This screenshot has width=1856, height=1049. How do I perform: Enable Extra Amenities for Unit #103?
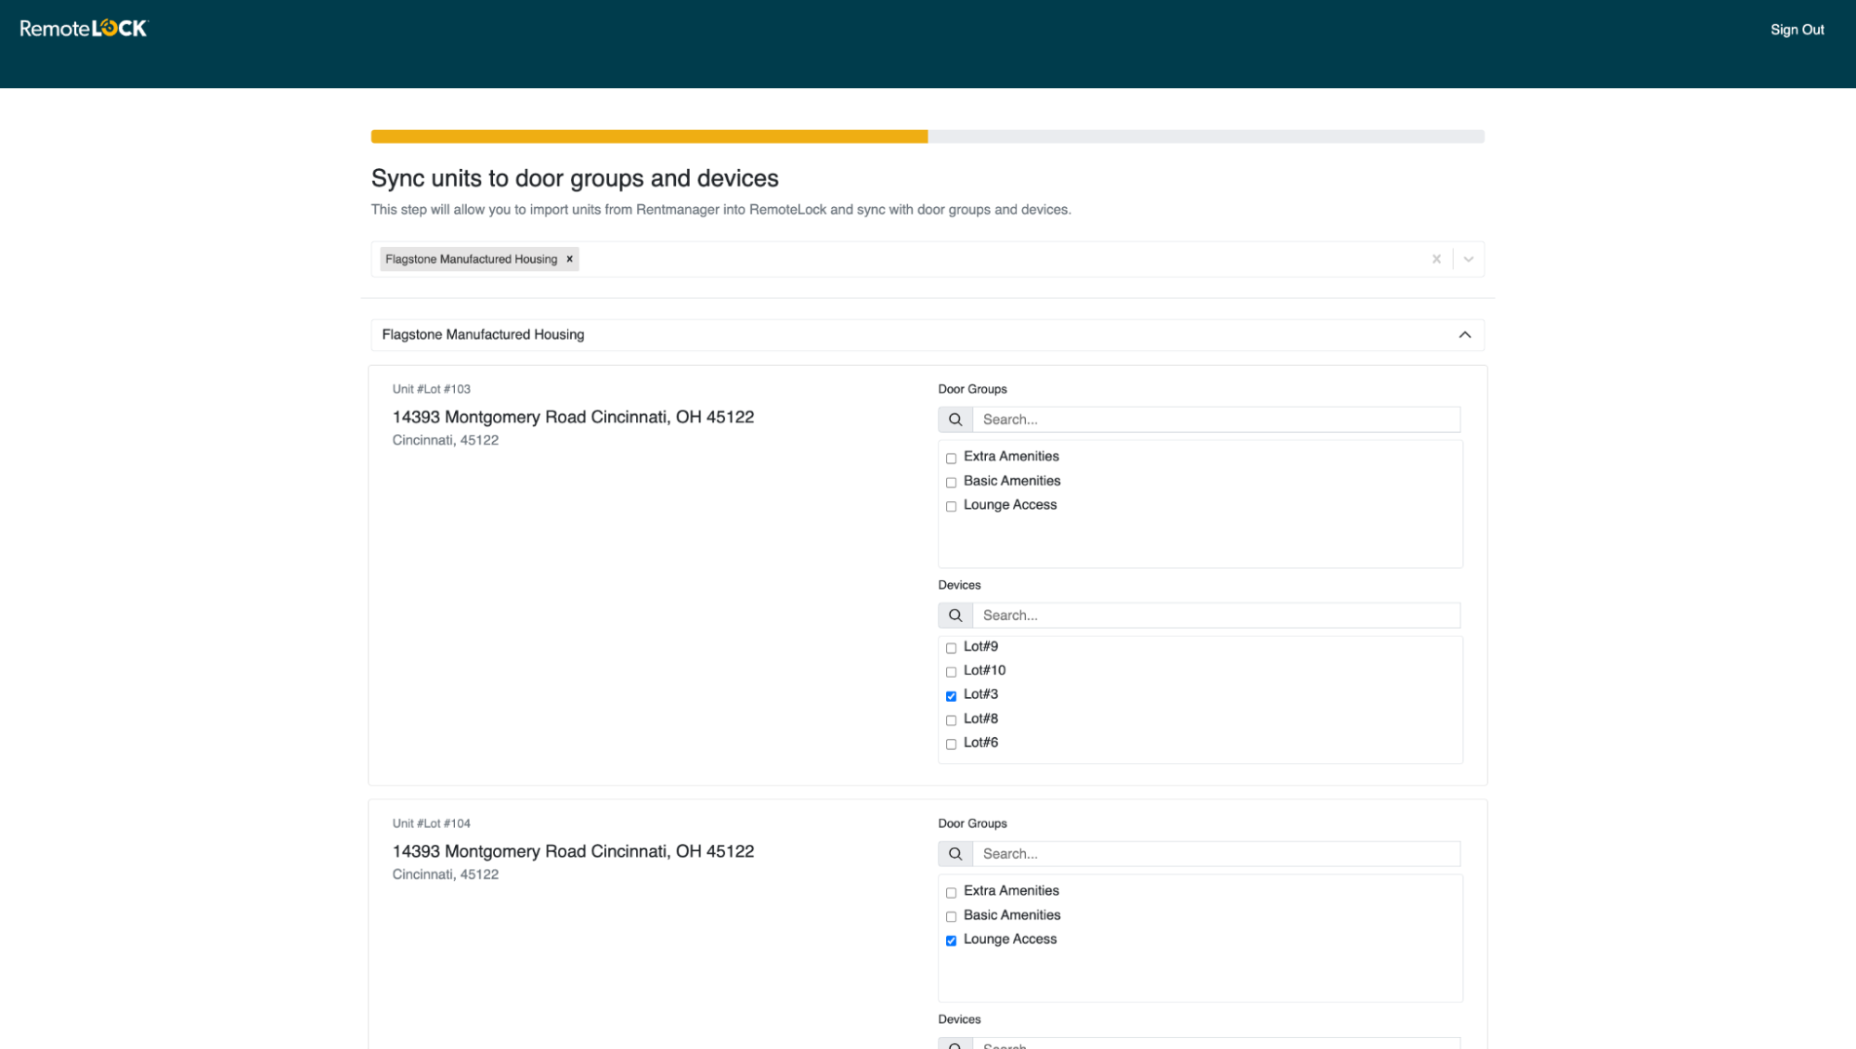pos(951,458)
